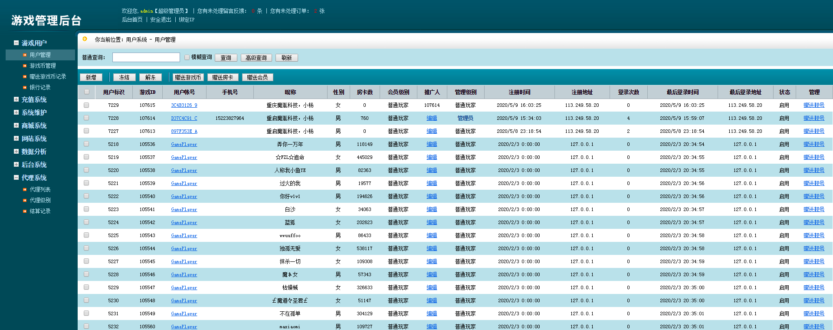
Task: Click the arrow icon beside 游戏币管理
Action: (25, 66)
